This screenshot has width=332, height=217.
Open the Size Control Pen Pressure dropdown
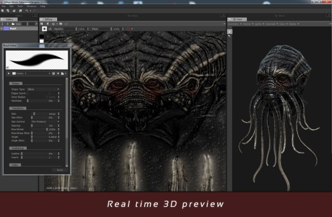tap(45, 122)
